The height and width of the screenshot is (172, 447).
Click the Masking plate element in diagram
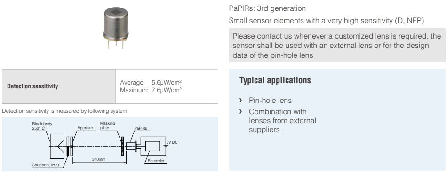pyautogui.click(x=123, y=146)
